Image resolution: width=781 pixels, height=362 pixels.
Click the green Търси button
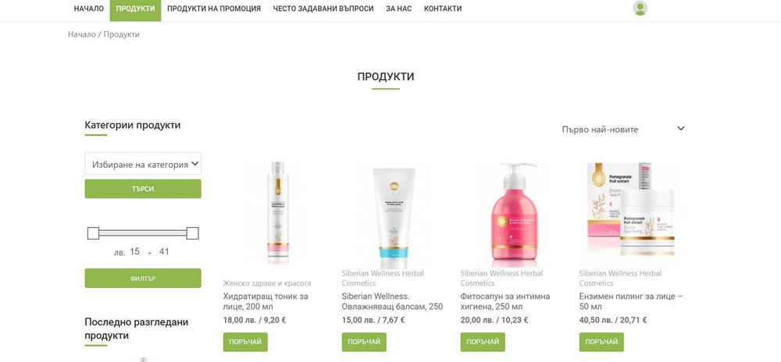click(143, 189)
